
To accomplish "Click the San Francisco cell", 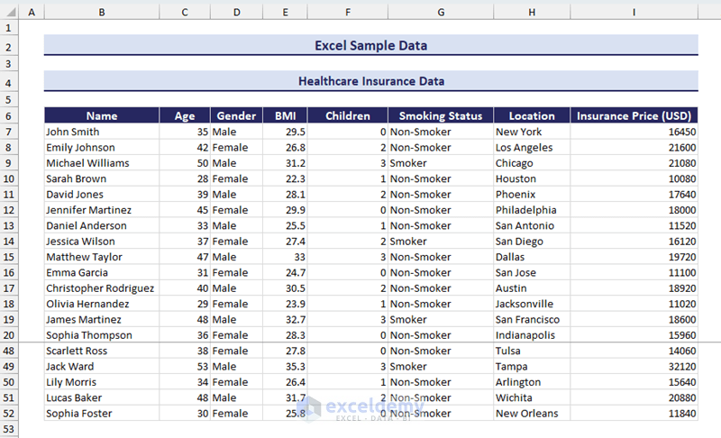I will coord(531,320).
